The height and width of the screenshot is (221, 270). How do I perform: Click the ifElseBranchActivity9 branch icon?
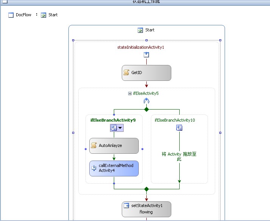click(x=113, y=128)
